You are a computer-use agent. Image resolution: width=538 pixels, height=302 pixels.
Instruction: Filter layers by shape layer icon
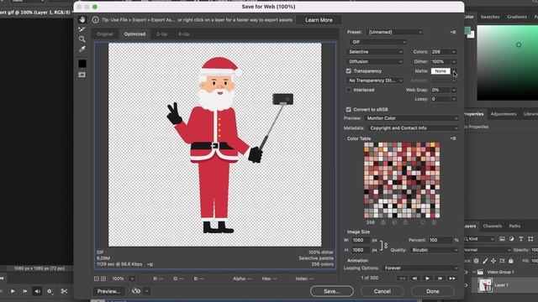point(530,238)
